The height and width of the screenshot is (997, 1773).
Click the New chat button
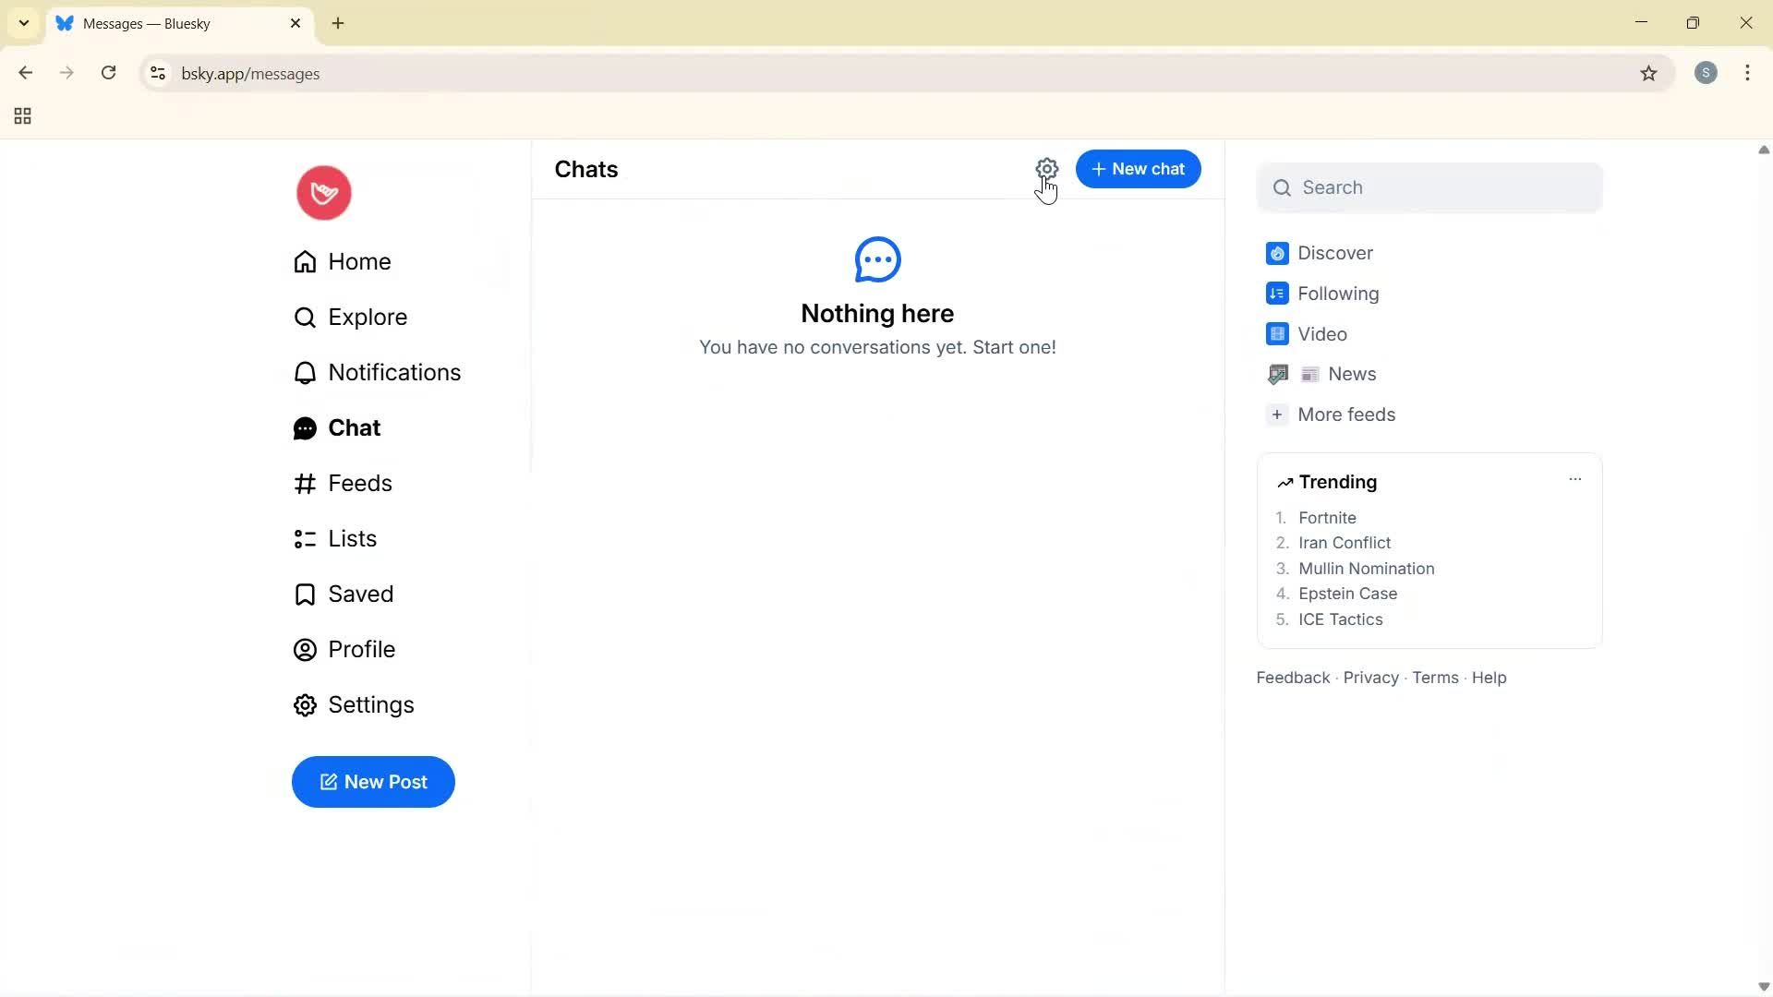coord(1138,169)
